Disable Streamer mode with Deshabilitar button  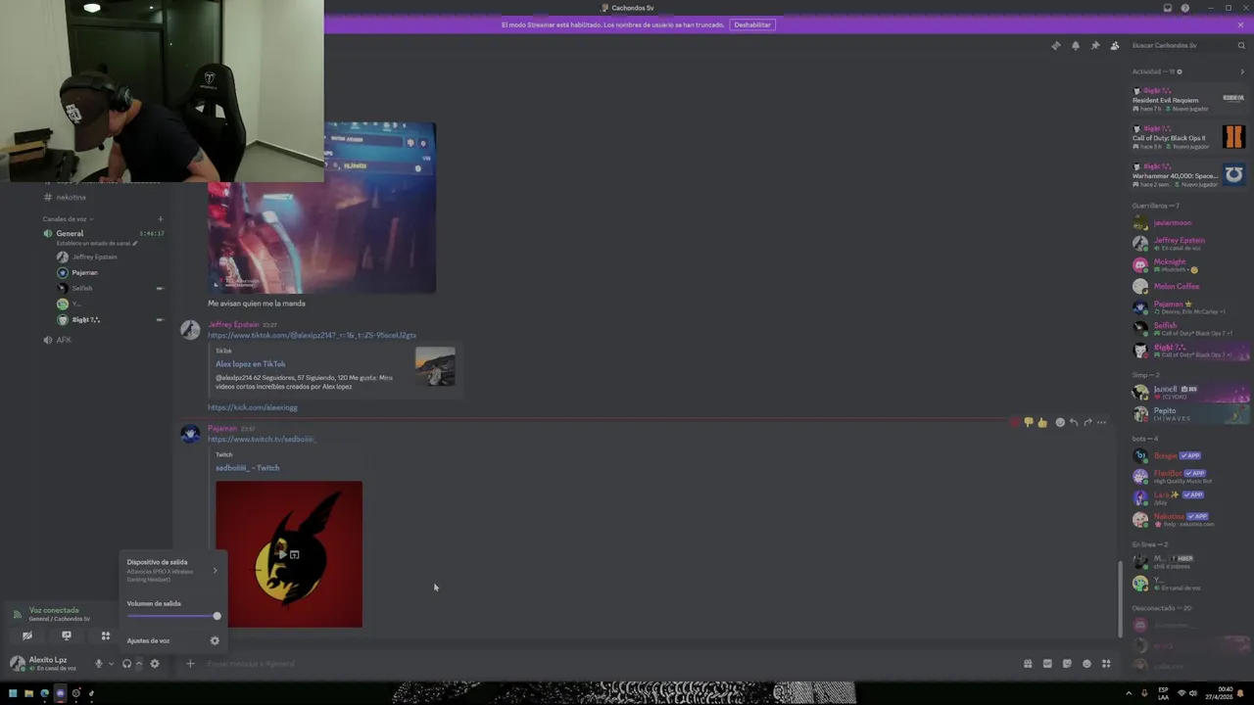pyautogui.click(x=752, y=24)
